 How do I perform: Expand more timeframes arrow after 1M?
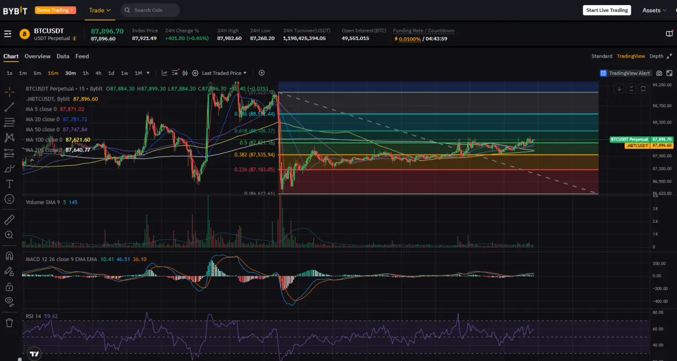[x=148, y=73]
